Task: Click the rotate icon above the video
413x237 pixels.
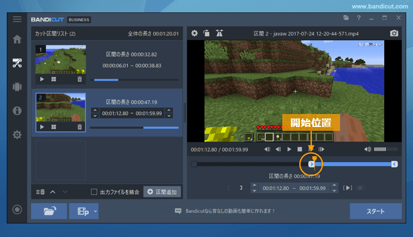Action: point(206,33)
